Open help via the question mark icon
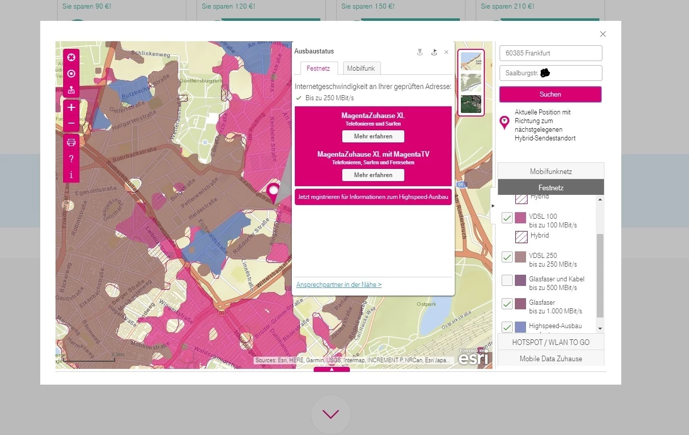This screenshot has height=435, width=689. (x=71, y=159)
